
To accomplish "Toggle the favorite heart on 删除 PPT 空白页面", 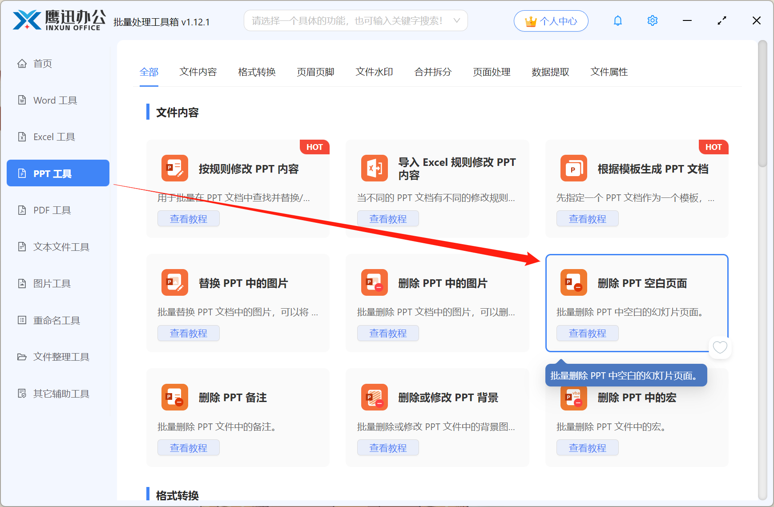I will click(x=720, y=348).
